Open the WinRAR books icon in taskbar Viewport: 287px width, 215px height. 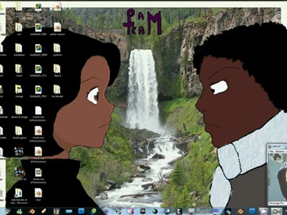[x=57, y=211]
